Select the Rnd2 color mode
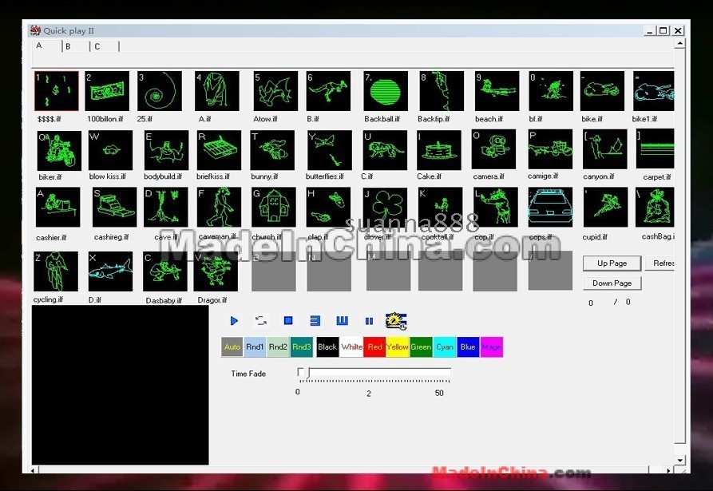The width and height of the screenshot is (713, 491). 278,346
